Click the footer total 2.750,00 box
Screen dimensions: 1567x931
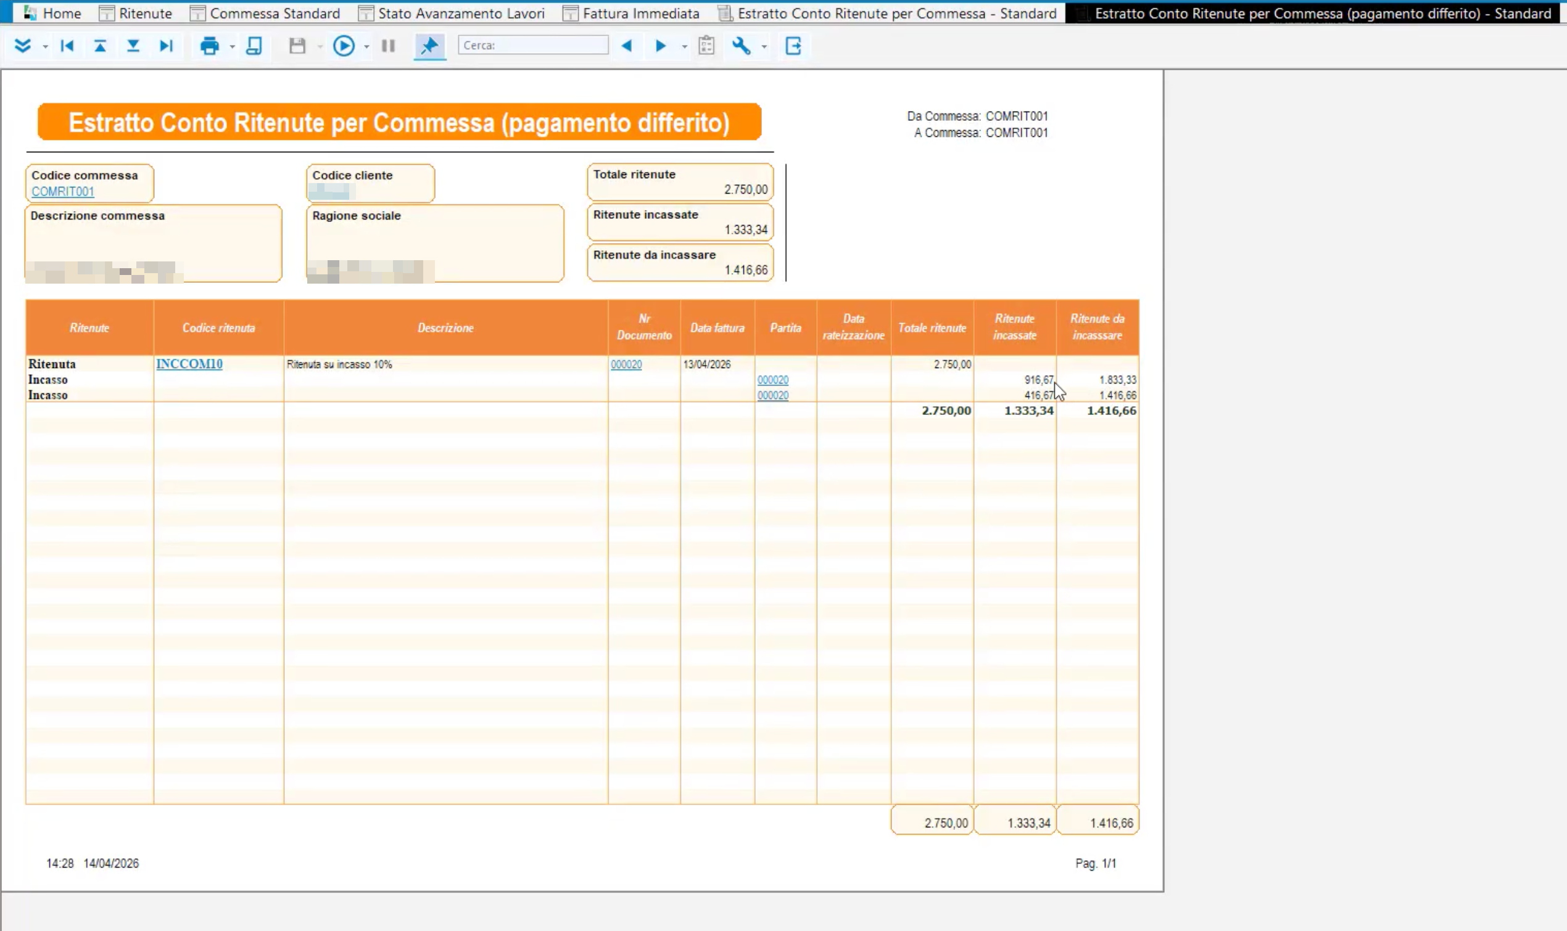tap(932, 820)
